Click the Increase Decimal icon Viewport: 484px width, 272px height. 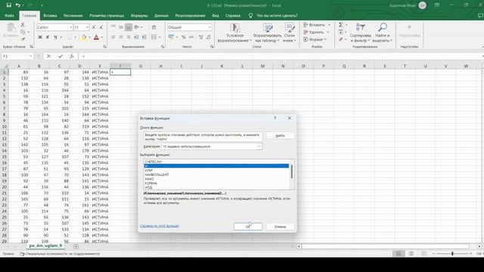point(200,37)
